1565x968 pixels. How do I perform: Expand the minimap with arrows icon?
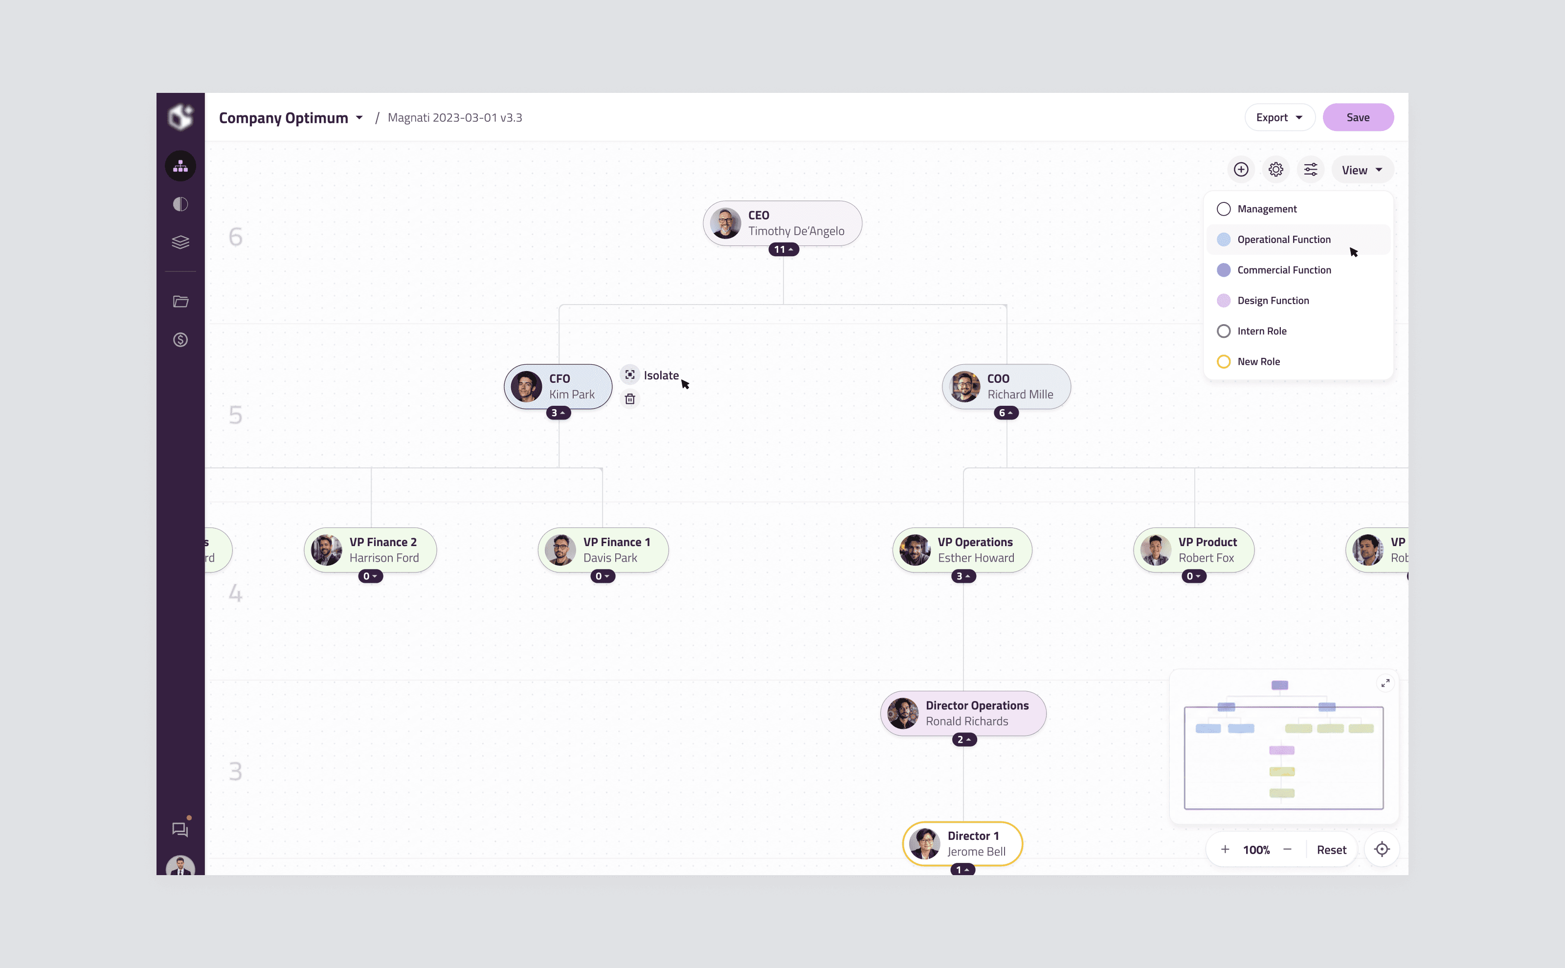point(1385,683)
